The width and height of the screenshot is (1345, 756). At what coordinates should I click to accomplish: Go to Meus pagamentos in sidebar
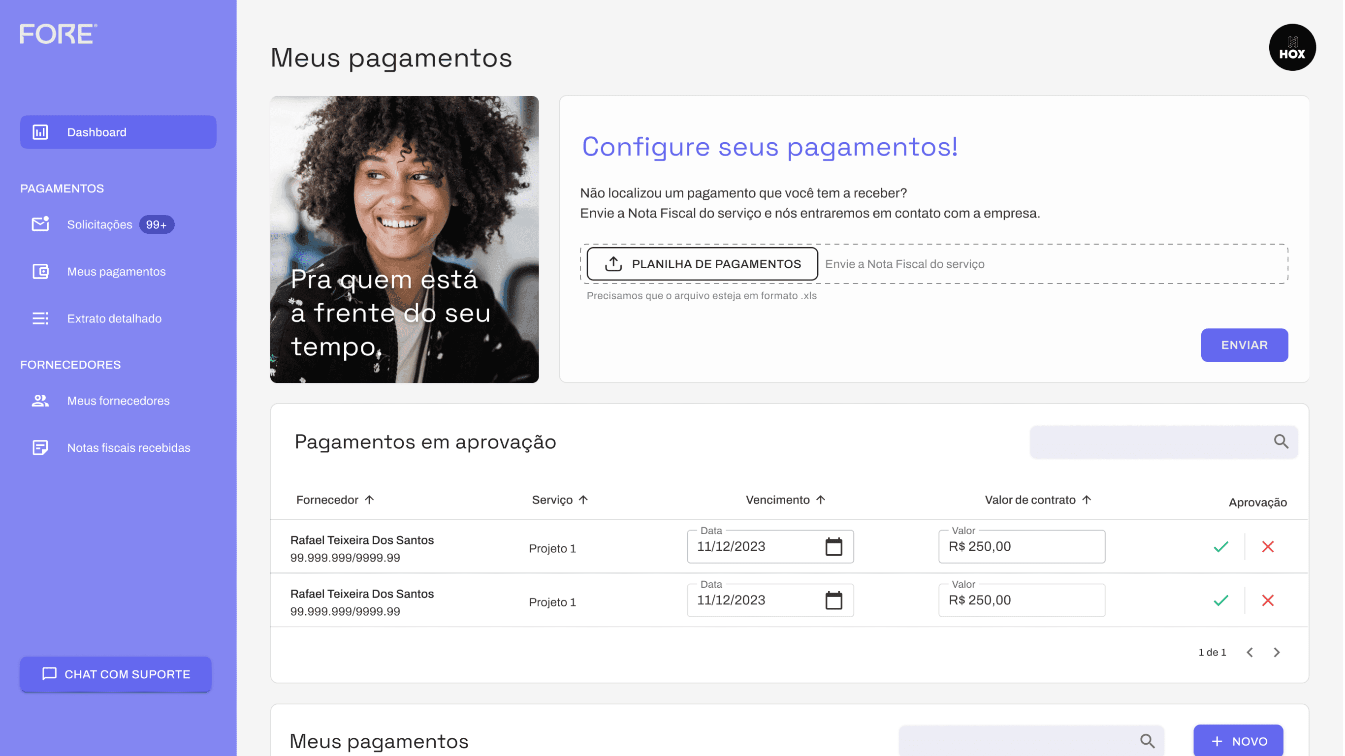tap(116, 272)
